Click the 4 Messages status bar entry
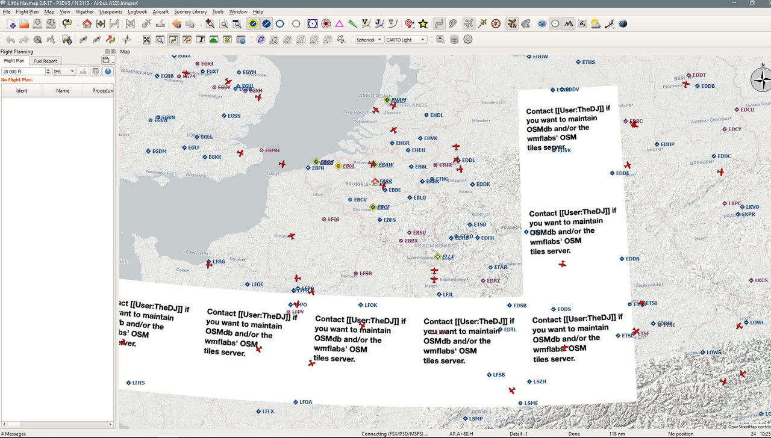The image size is (771, 438). click(x=13, y=434)
